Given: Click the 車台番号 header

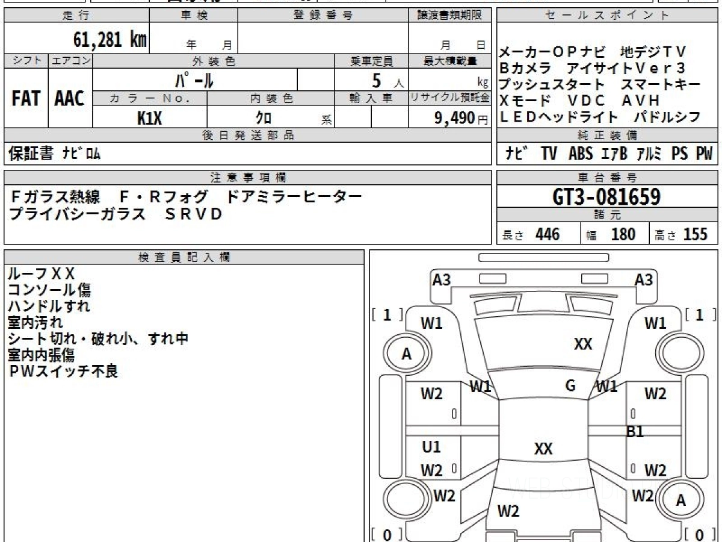Looking at the screenshot, I should pos(607,178).
